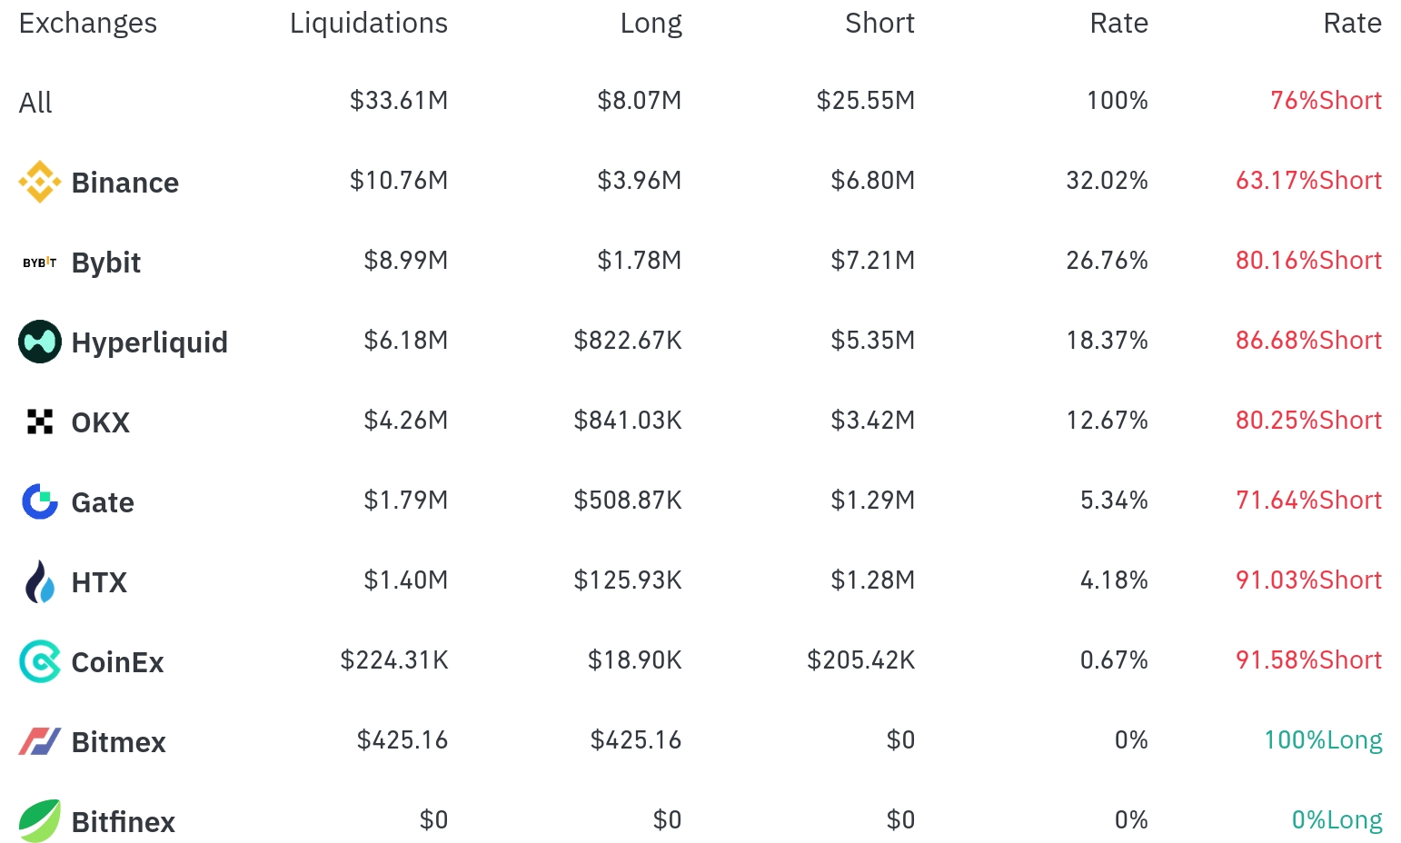Sort by Short column header
The image size is (1401, 843).
tap(879, 24)
